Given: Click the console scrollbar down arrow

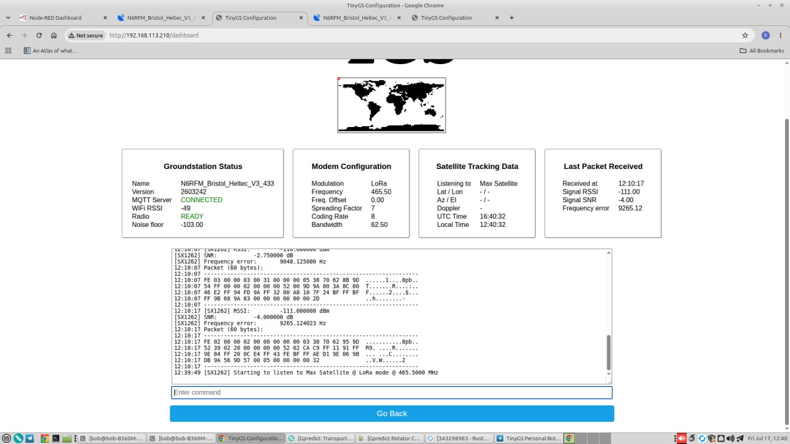Looking at the screenshot, I should pyautogui.click(x=609, y=374).
